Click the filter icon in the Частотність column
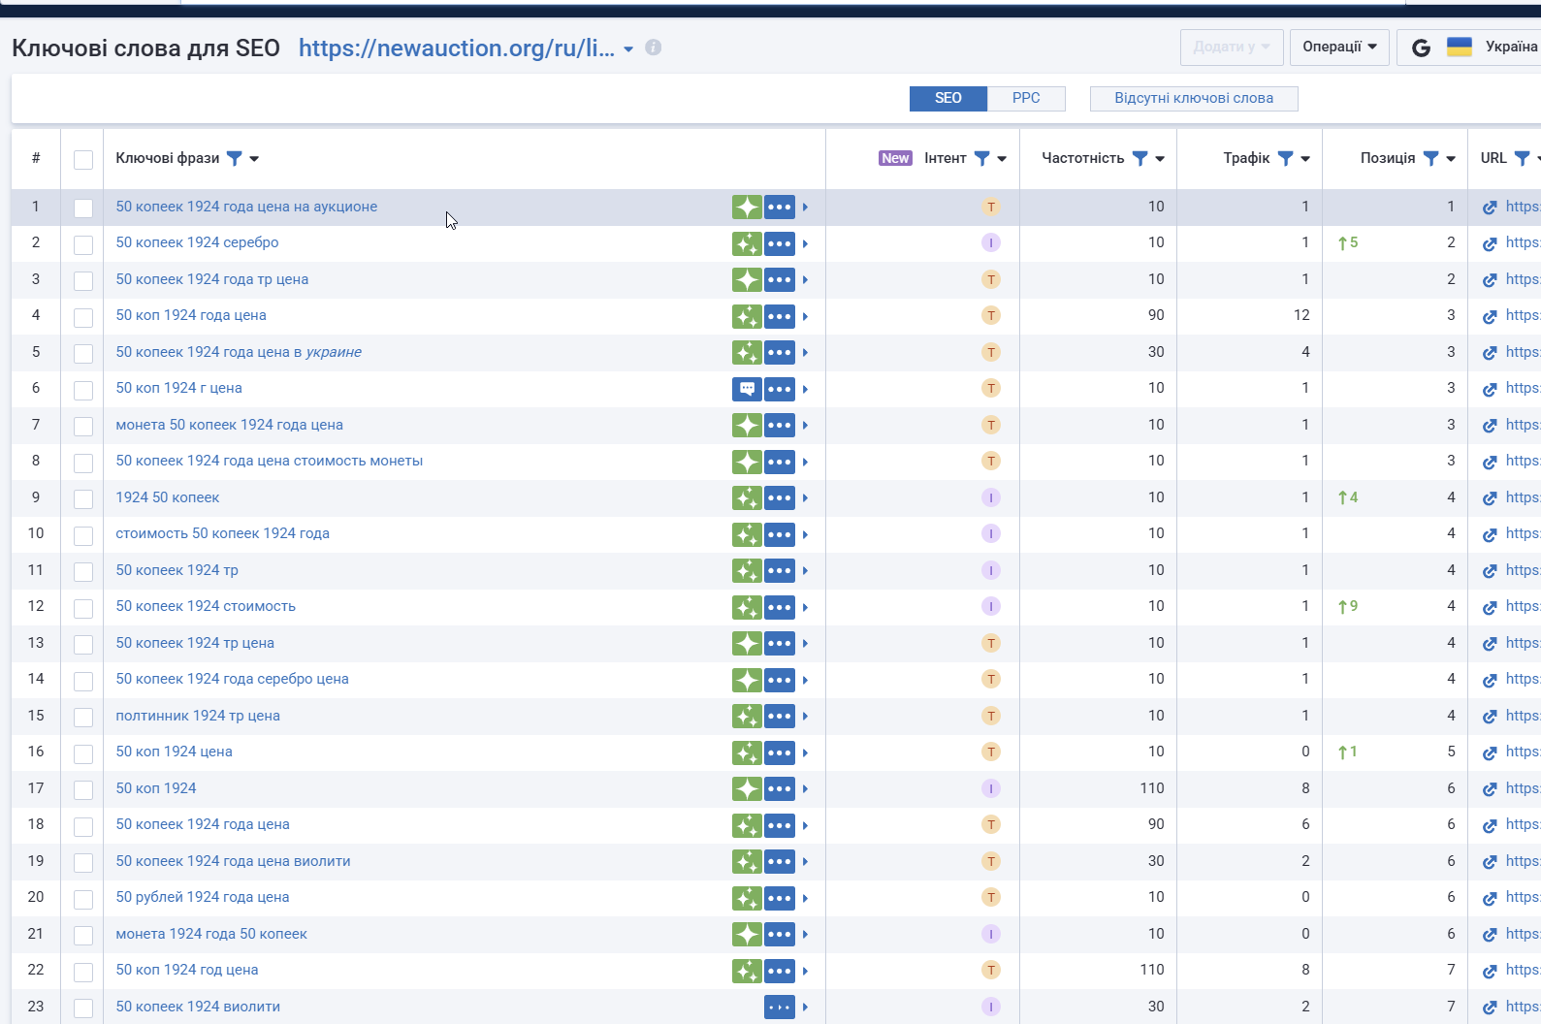 tap(1140, 158)
